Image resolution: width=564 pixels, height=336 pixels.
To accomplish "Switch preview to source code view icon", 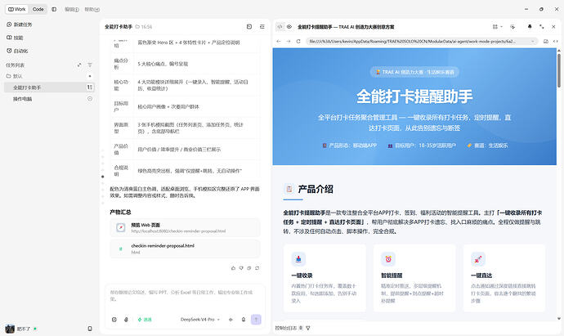I will tap(280, 27).
